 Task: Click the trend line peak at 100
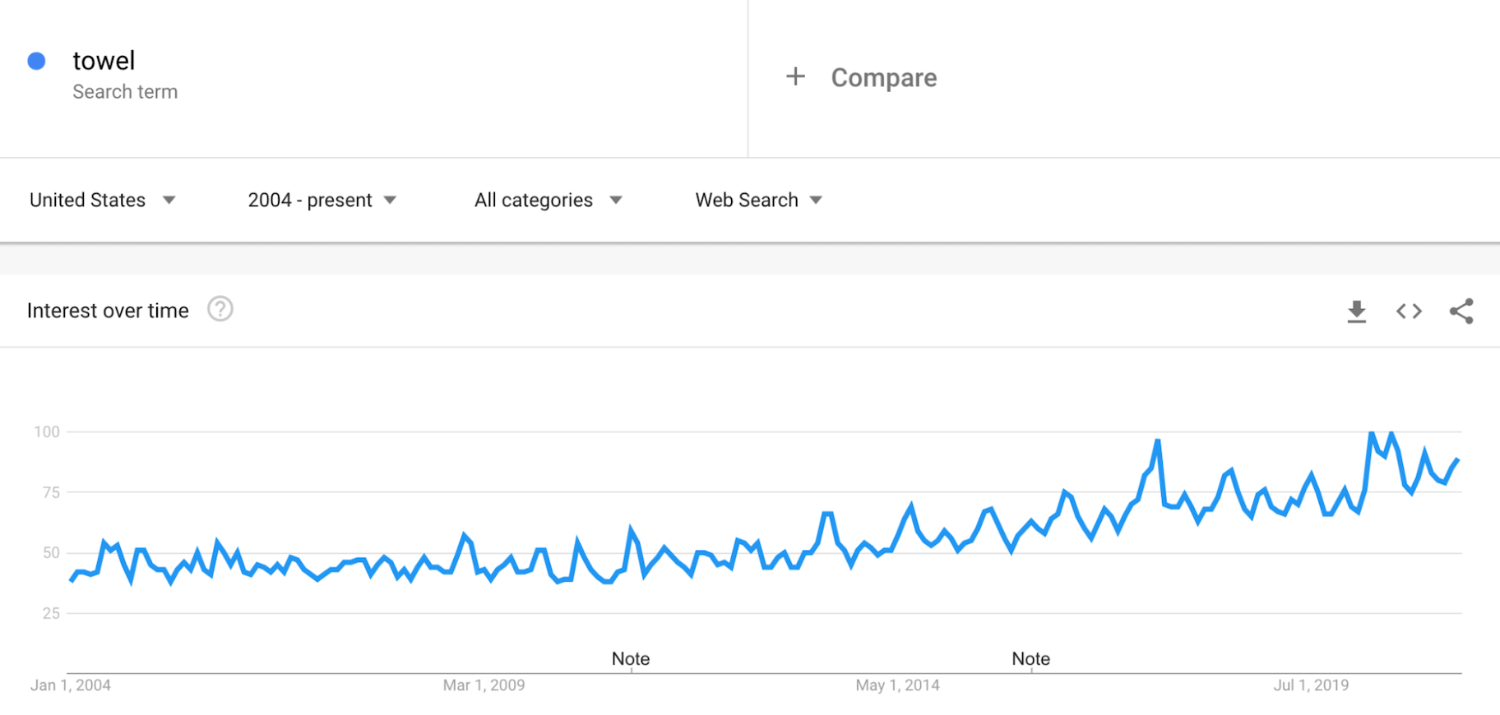(1372, 433)
